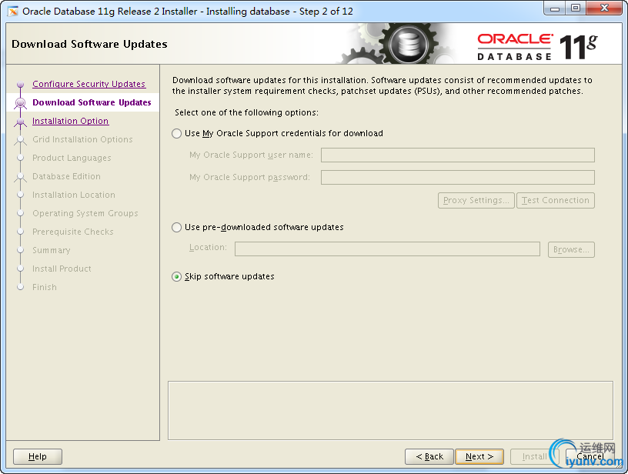628x474 pixels.
Task: Click Summary step in sidebar
Action: point(52,250)
